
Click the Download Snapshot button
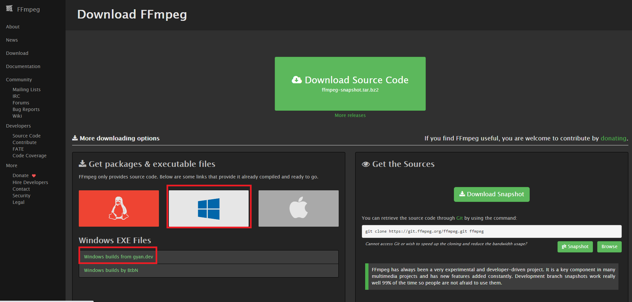point(492,194)
